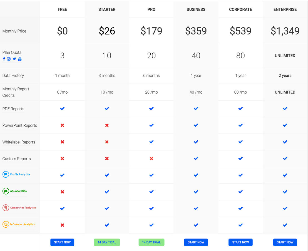The image size is (308, 251).
Task: Click the red X for Pro Custom Reports
Action: click(151, 158)
